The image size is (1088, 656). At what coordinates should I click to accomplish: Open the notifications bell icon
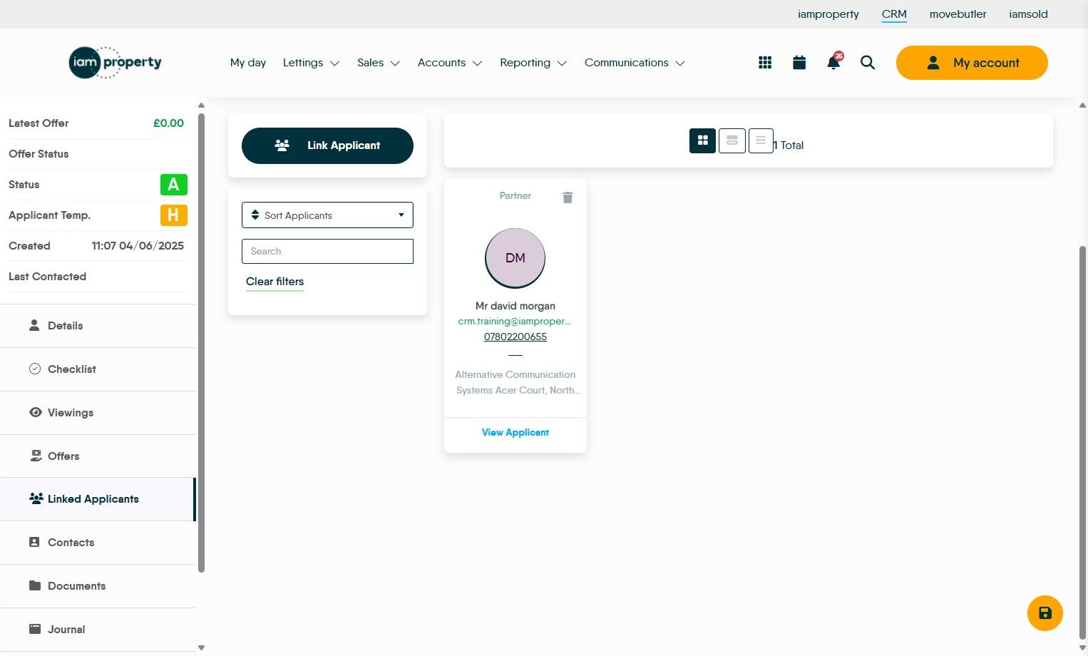(833, 62)
